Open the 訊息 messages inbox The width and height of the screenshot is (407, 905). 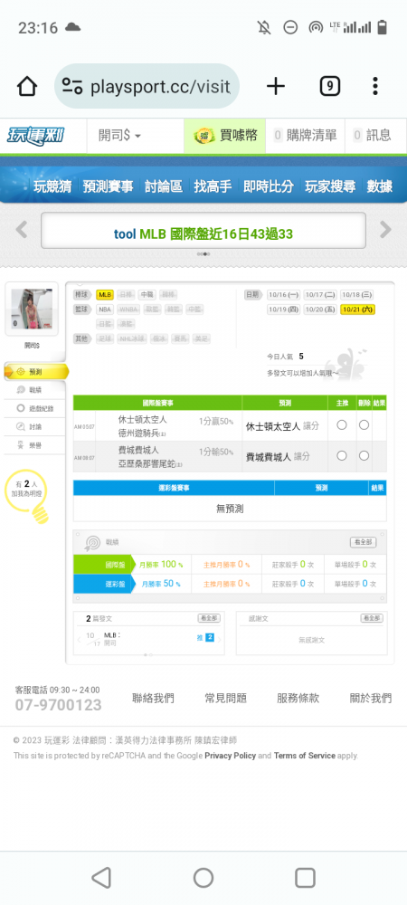point(372,136)
